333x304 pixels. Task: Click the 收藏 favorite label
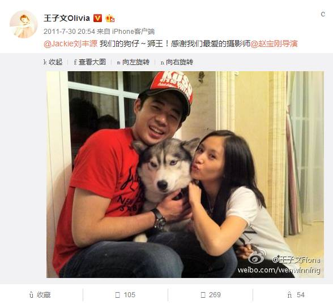[44, 295]
